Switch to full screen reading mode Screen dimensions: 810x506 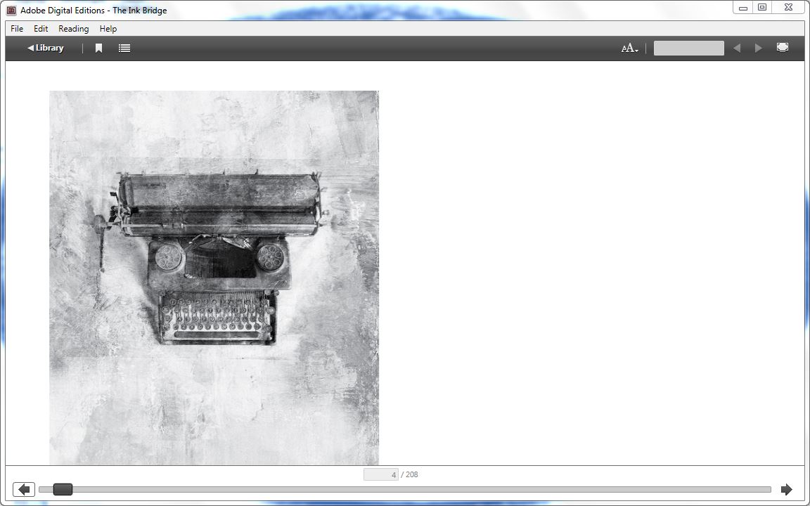point(782,48)
